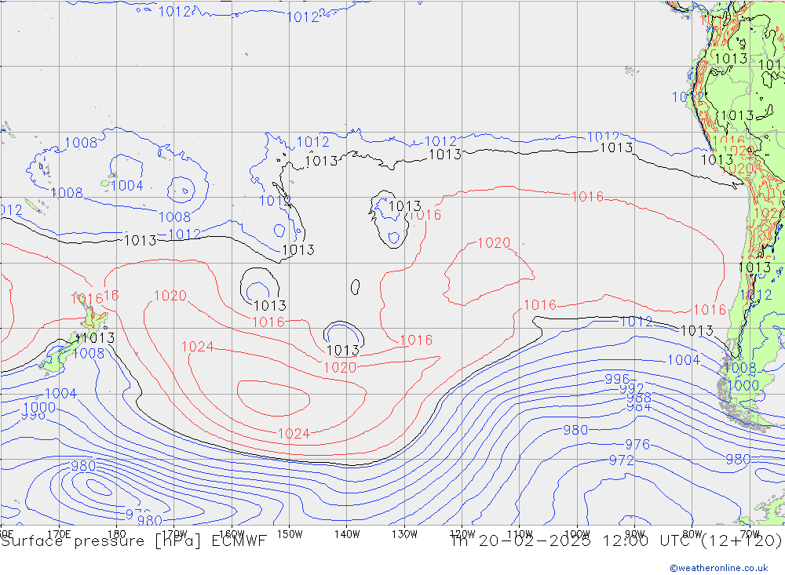Click the "Th 20-02-2025 12:00 UTC (12+120)" timestamp

coord(616,541)
